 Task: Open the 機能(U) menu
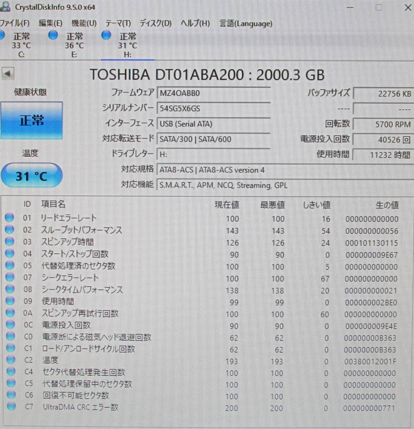84,23
